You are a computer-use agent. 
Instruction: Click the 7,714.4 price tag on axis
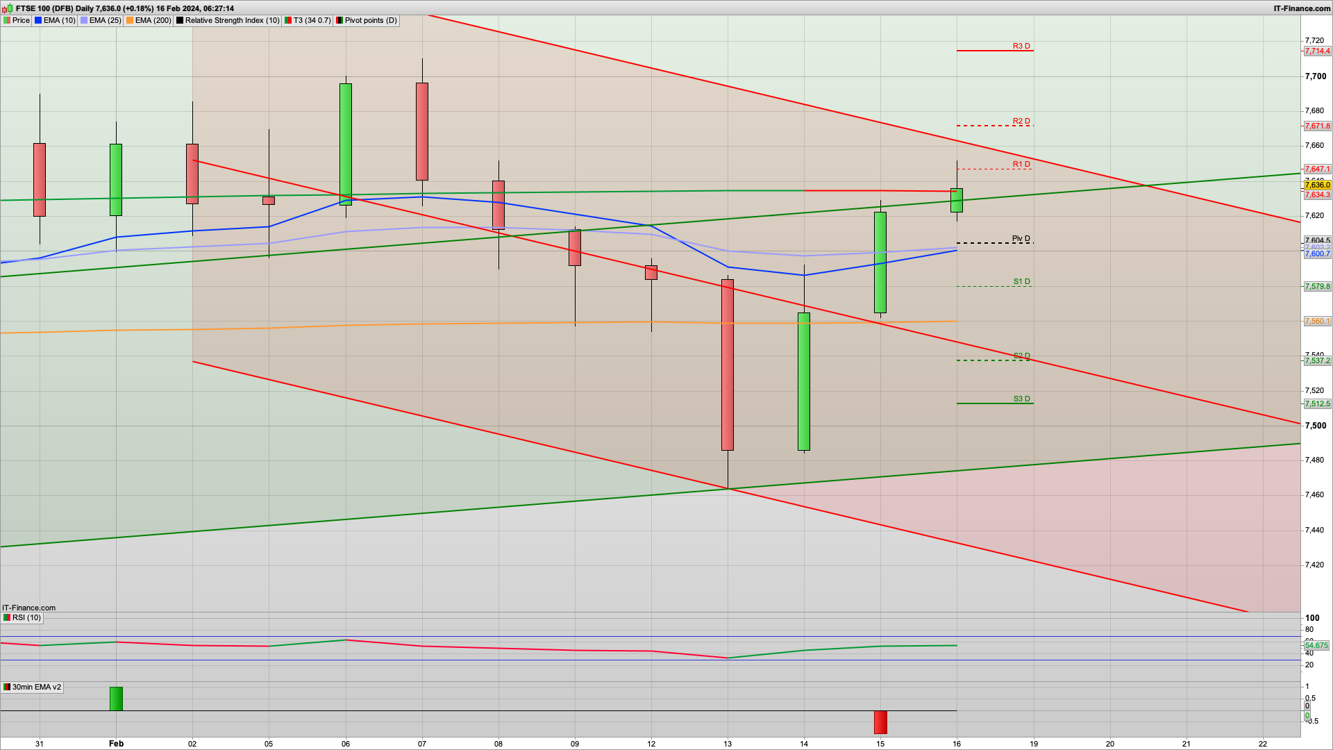pyautogui.click(x=1317, y=51)
